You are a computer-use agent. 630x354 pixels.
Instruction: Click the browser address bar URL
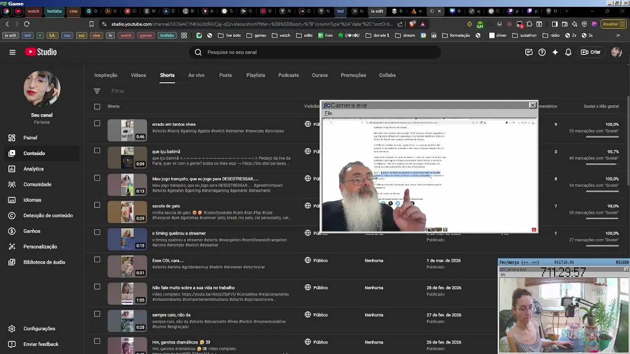pos(252,24)
